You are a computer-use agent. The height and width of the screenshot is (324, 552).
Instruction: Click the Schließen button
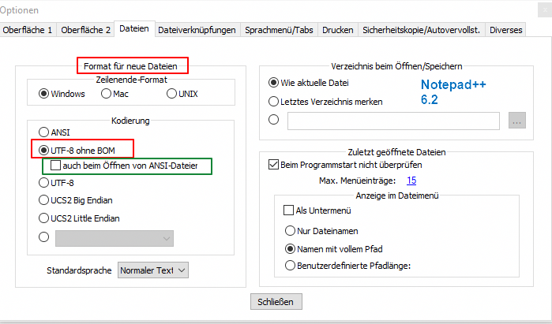coord(276,301)
